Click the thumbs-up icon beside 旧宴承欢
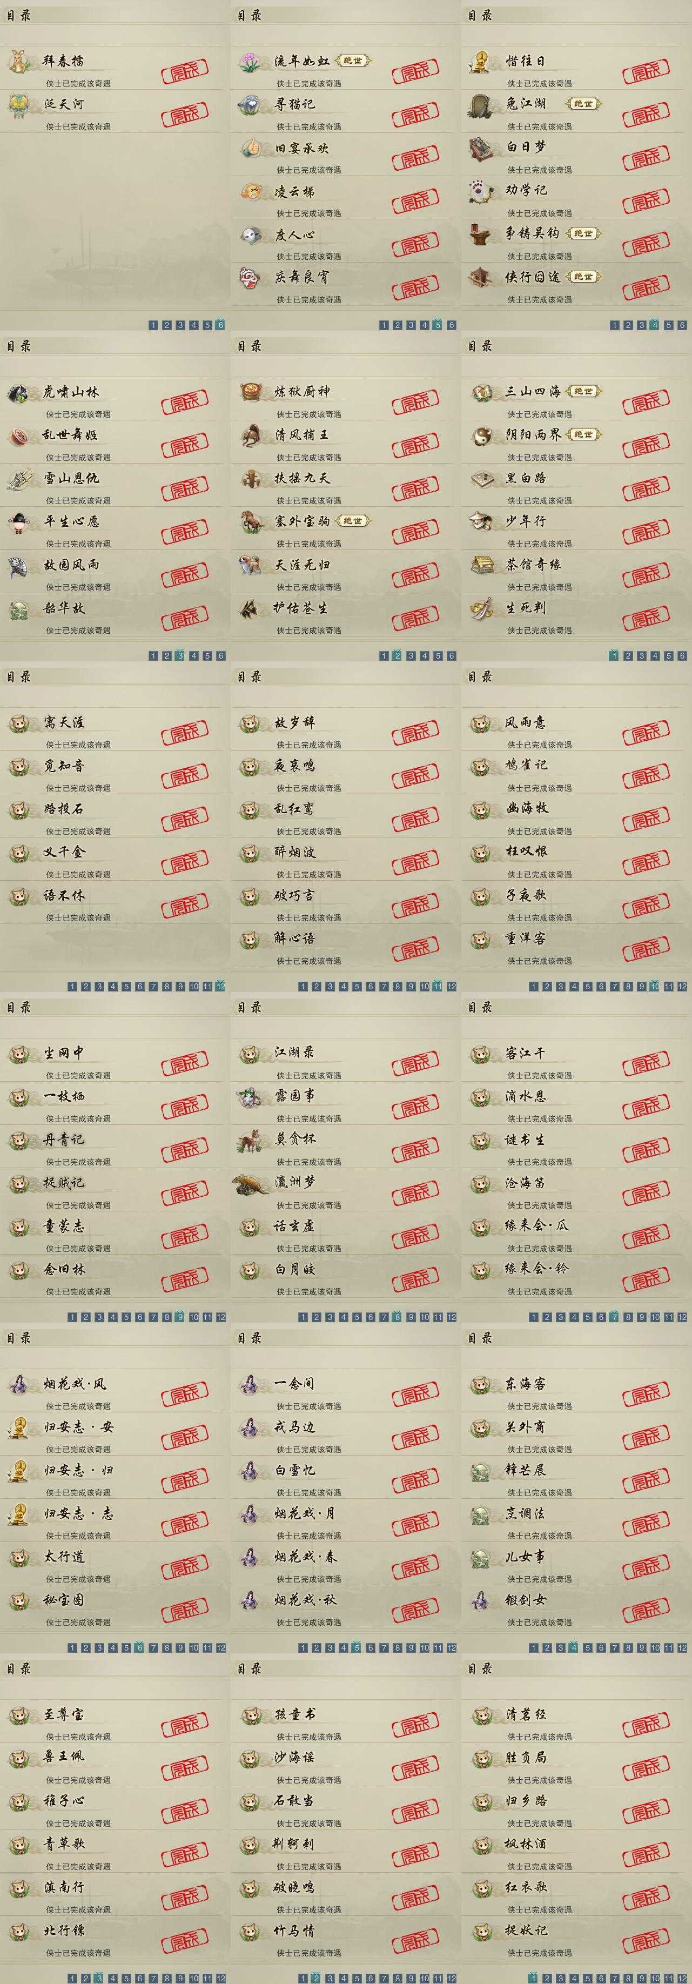This screenshot has height=1984, width=692. pos(250,148)
